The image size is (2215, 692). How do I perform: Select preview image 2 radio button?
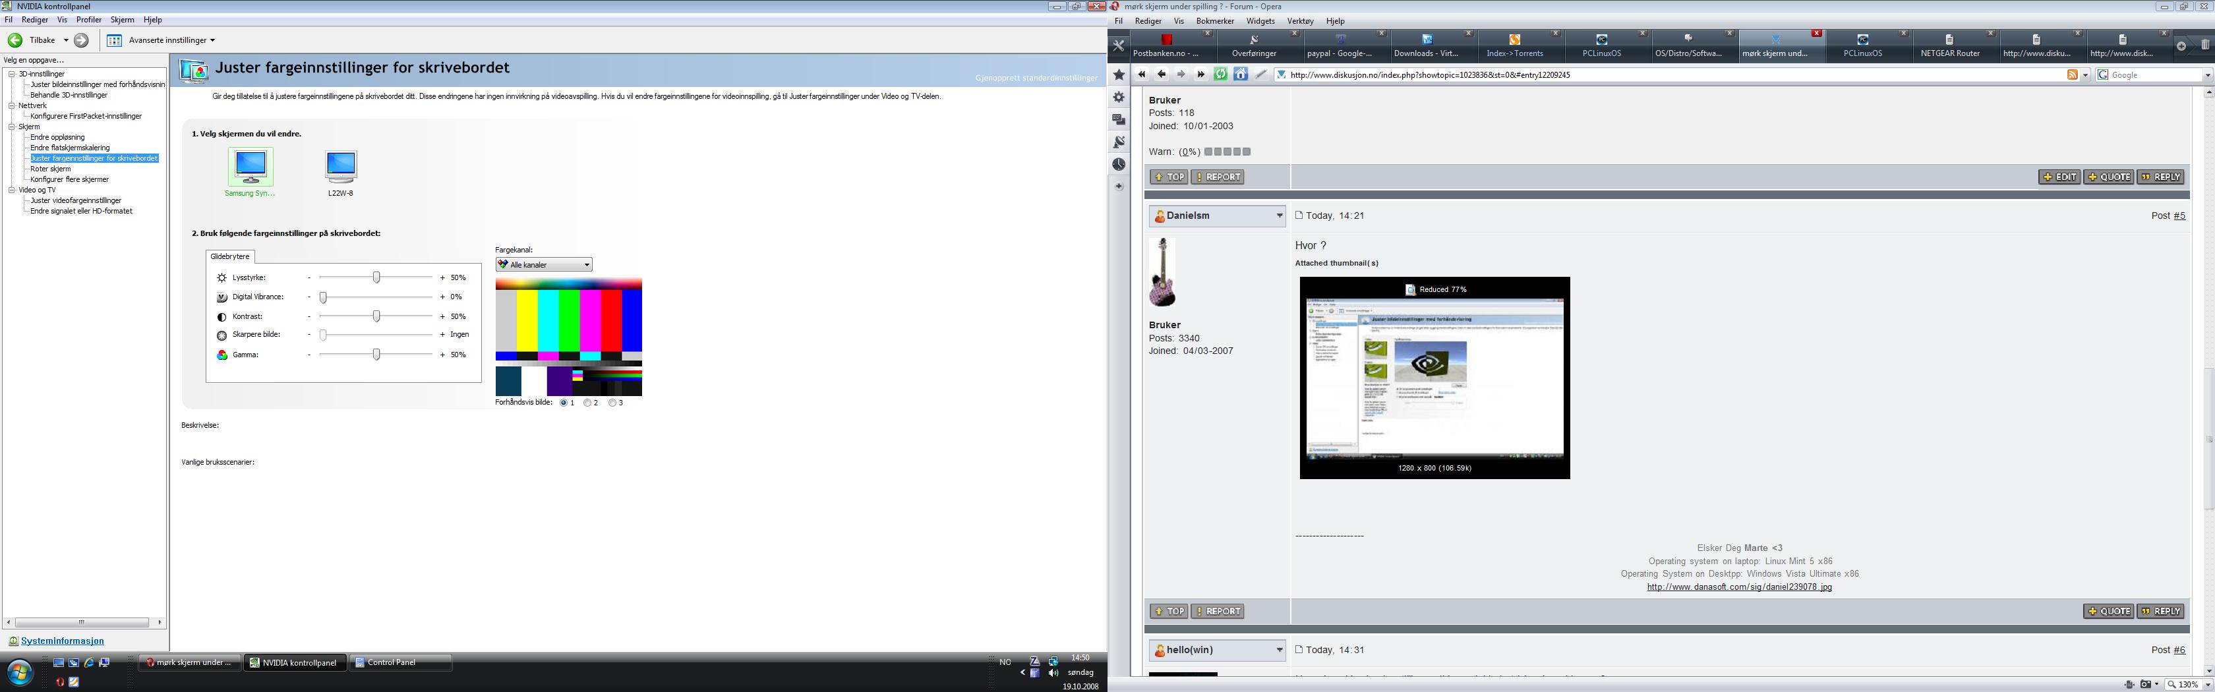click(588, 402)
